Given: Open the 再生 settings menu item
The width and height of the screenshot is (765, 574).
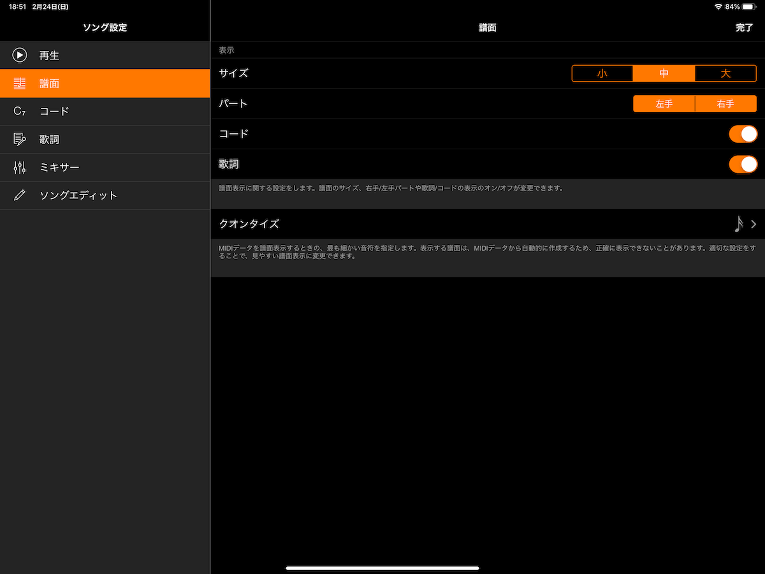Looking at the screenshot, I should (105, 55).
